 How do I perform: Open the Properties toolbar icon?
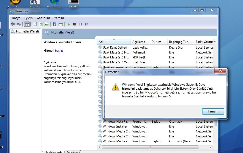coord(34,24)
